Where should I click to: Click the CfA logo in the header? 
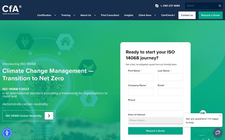click(12, 10)
